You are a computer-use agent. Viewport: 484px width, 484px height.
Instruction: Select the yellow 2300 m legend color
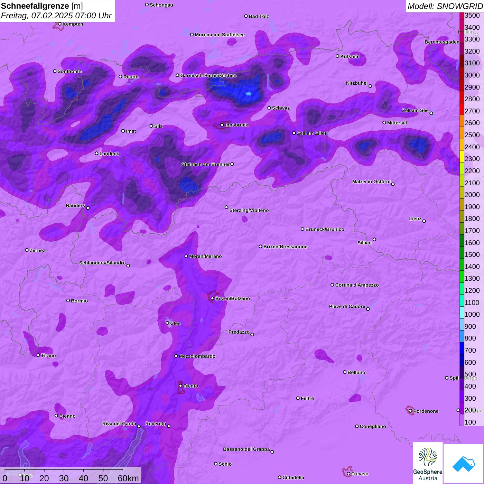point(462,157)
